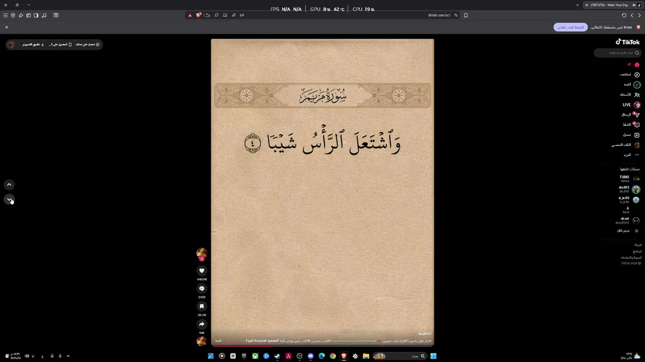Image resolution: width=645 pixels, height=362 pixels.
Task: Open the #quran hashtag in the caption
Action: [274, 341]
